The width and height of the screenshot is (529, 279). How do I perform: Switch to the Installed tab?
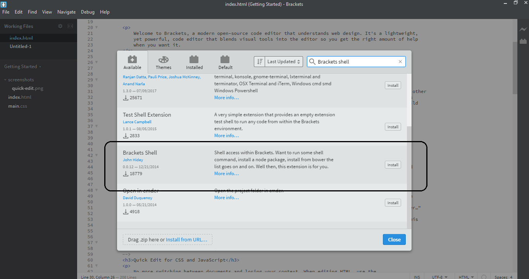(194, 62)
